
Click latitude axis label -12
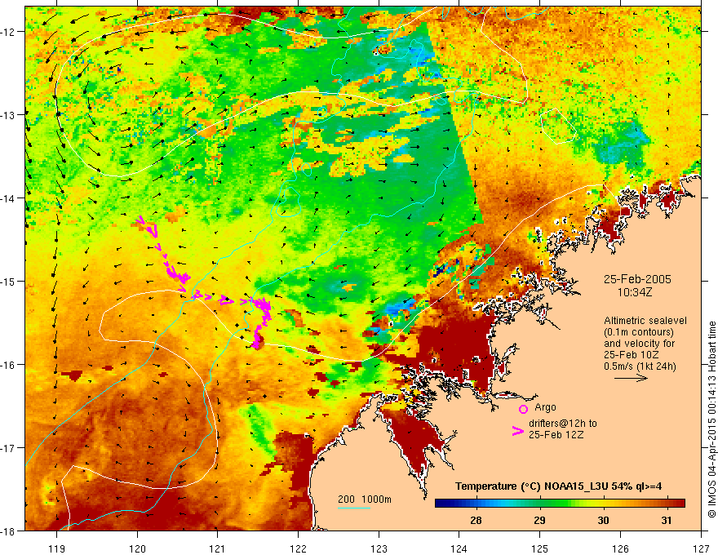[8, 32]
